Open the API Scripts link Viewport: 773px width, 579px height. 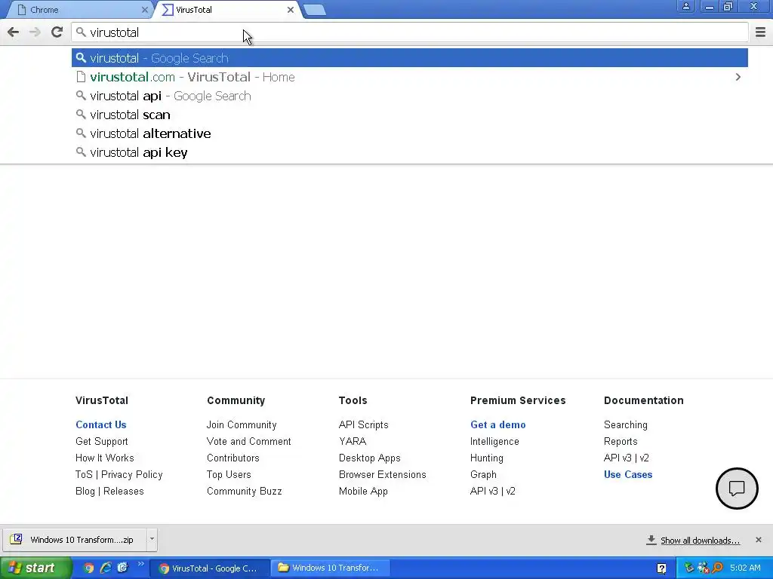[363, 425]
